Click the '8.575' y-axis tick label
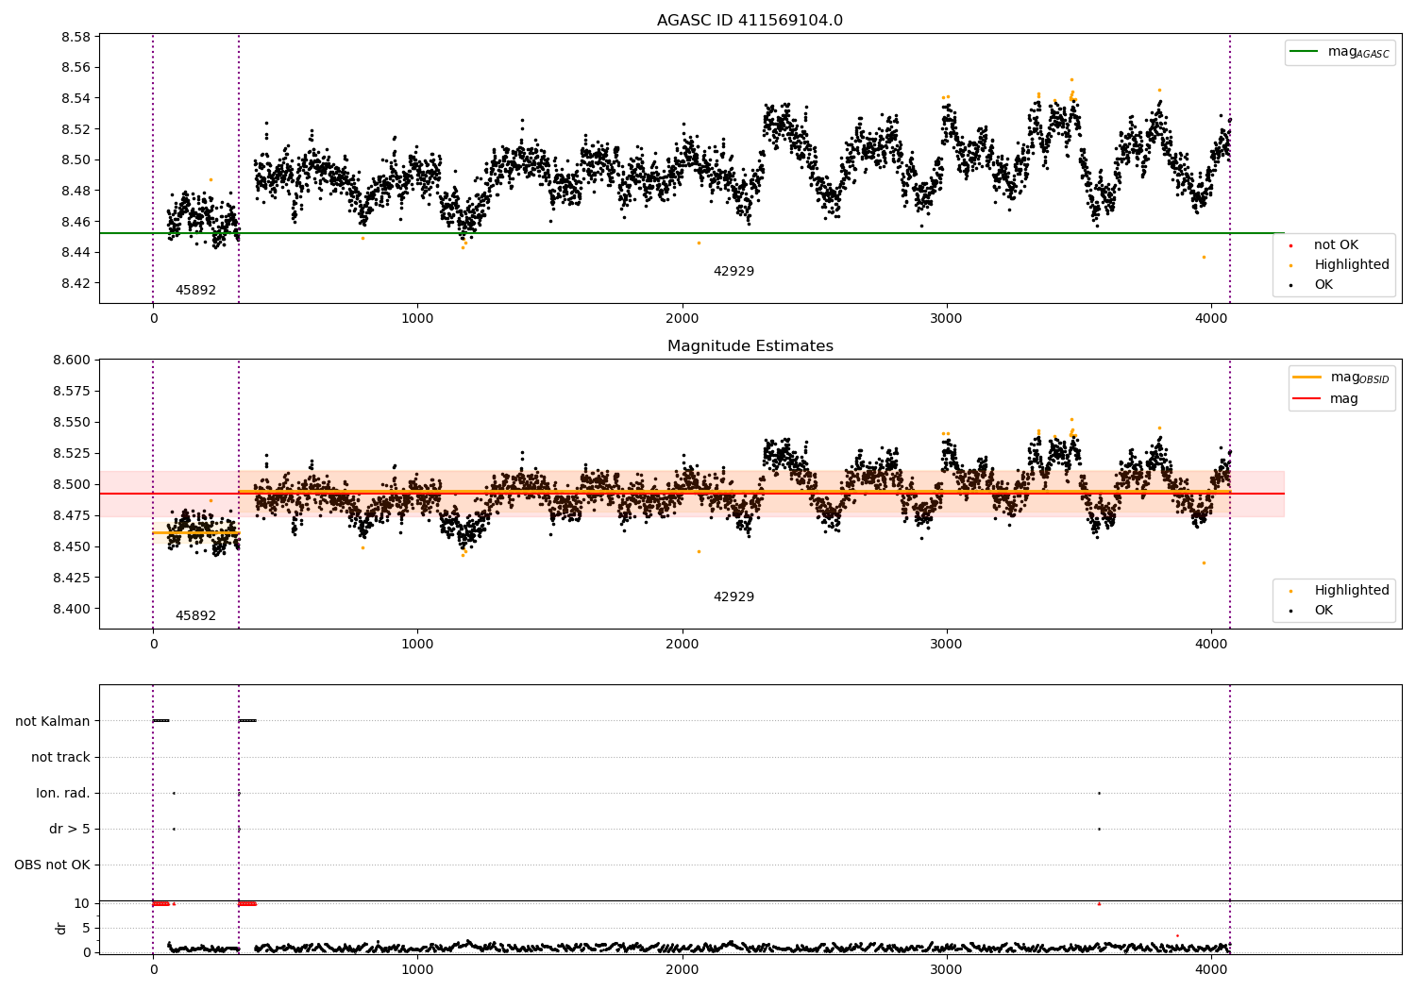Image resolution: width=1416 pixels, height=991 pixels. [71, 392]
